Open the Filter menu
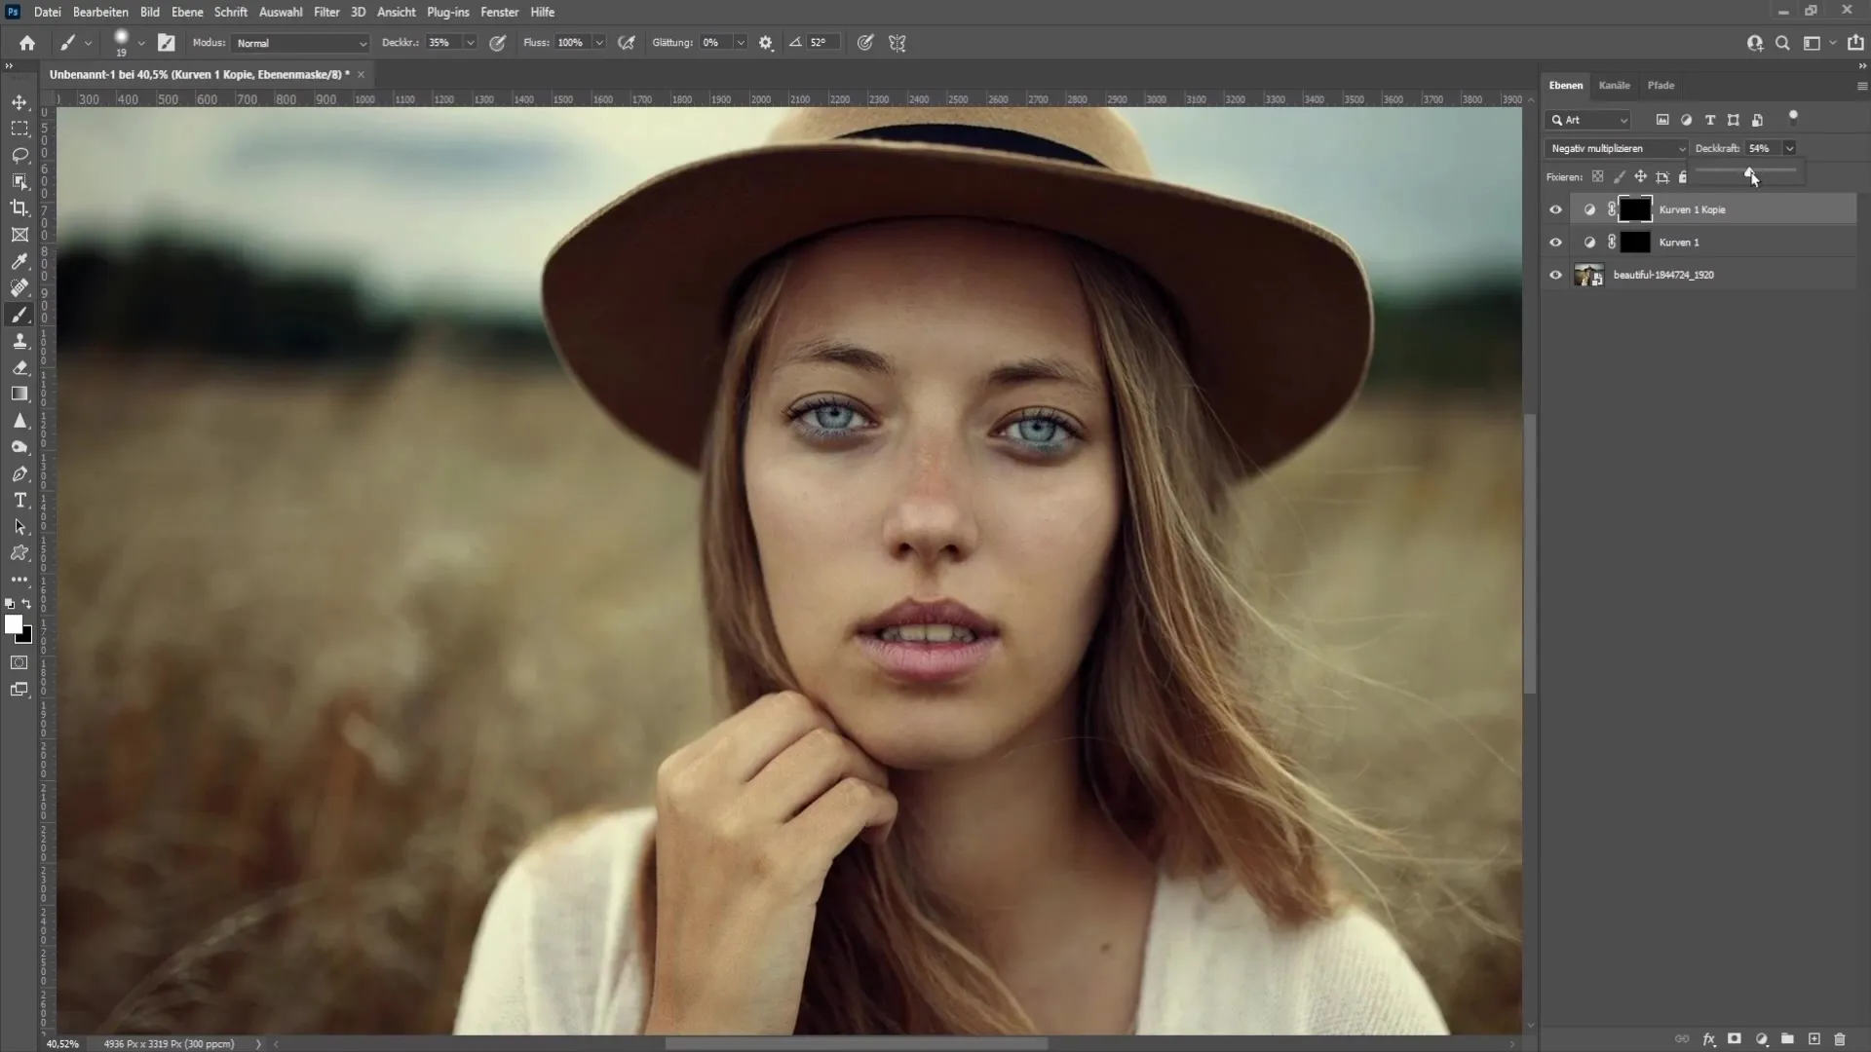 pyautogui.click(x=326, y=12)
